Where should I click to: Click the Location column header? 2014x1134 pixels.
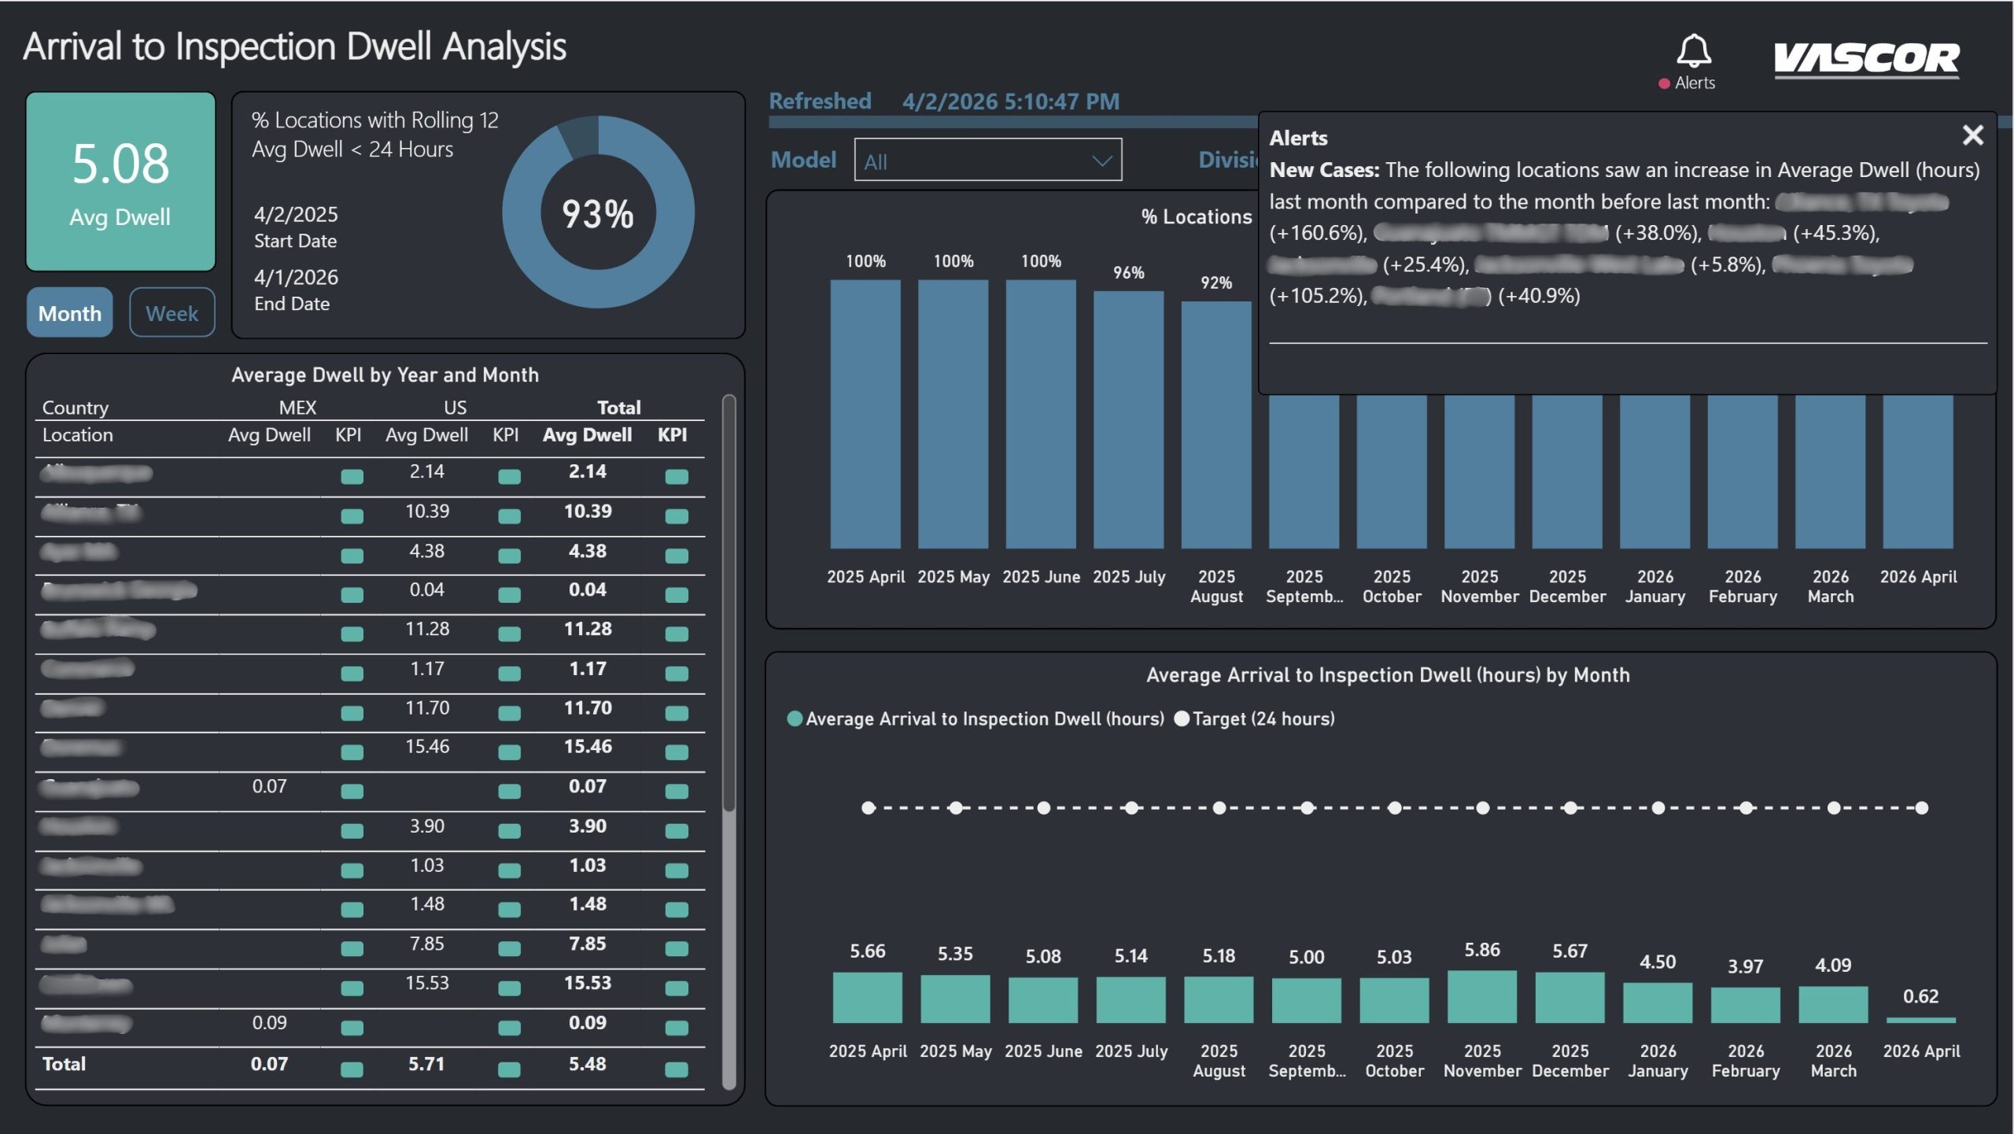(x=78, y=434)
